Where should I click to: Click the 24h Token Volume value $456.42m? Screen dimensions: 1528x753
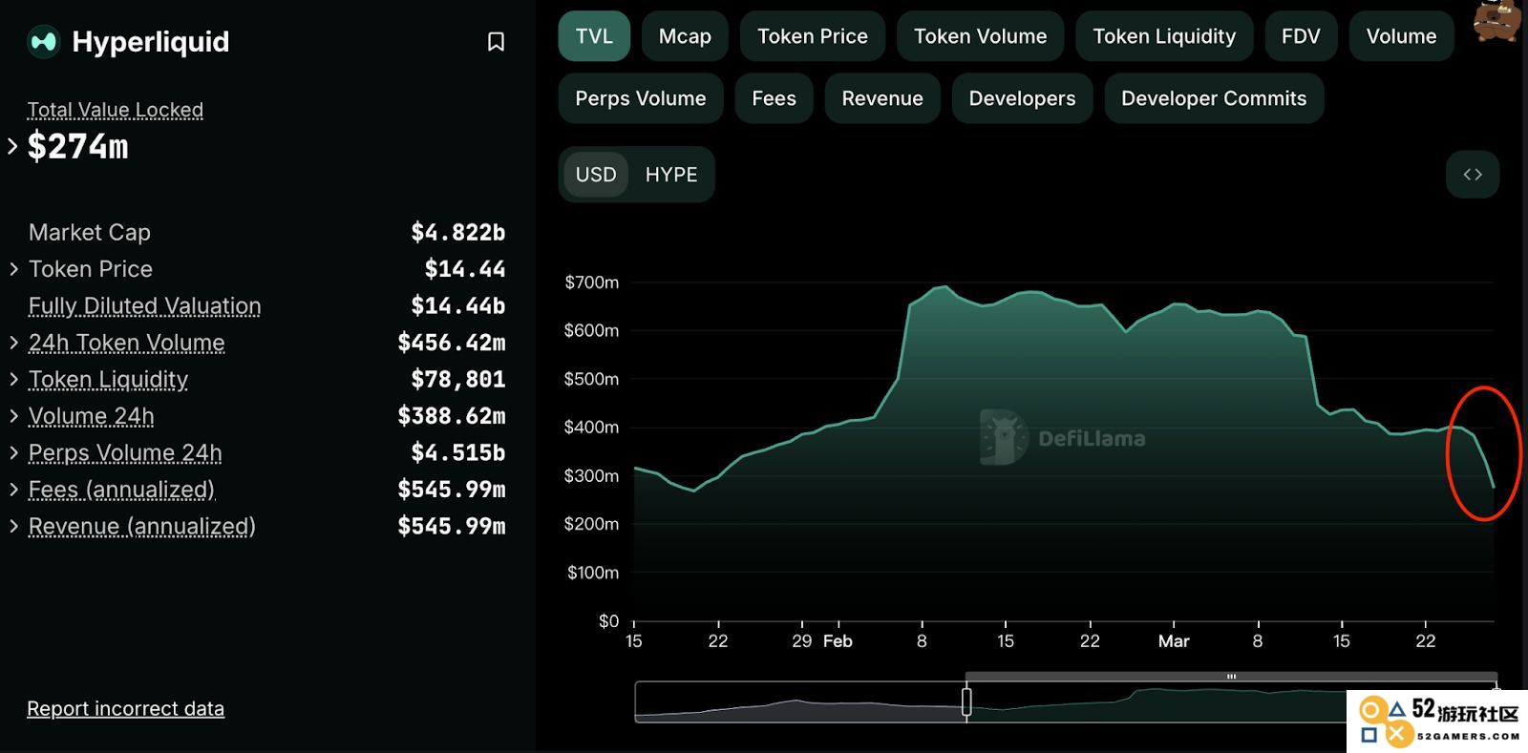452,343
